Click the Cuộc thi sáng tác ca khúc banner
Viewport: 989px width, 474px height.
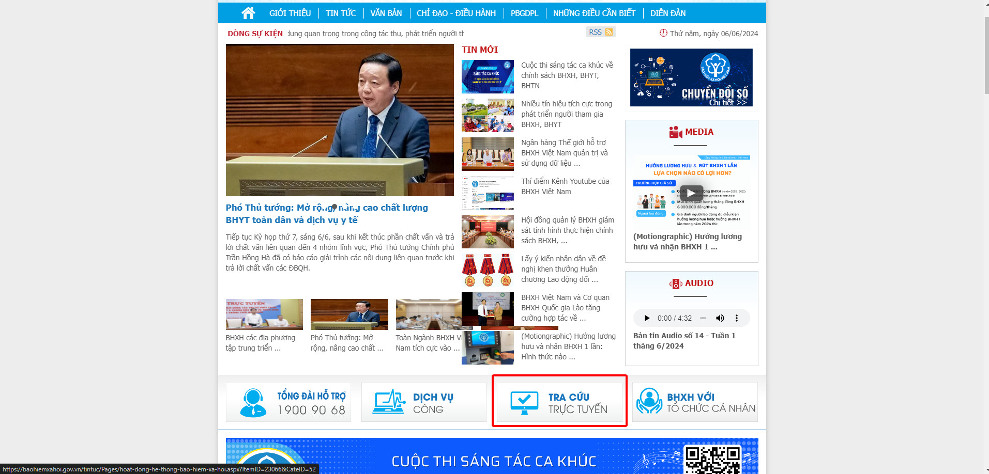point(492,456)
